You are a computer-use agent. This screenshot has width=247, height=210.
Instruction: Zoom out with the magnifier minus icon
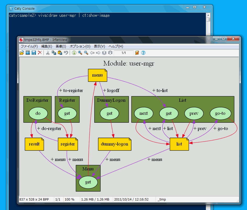coord(86,53)
